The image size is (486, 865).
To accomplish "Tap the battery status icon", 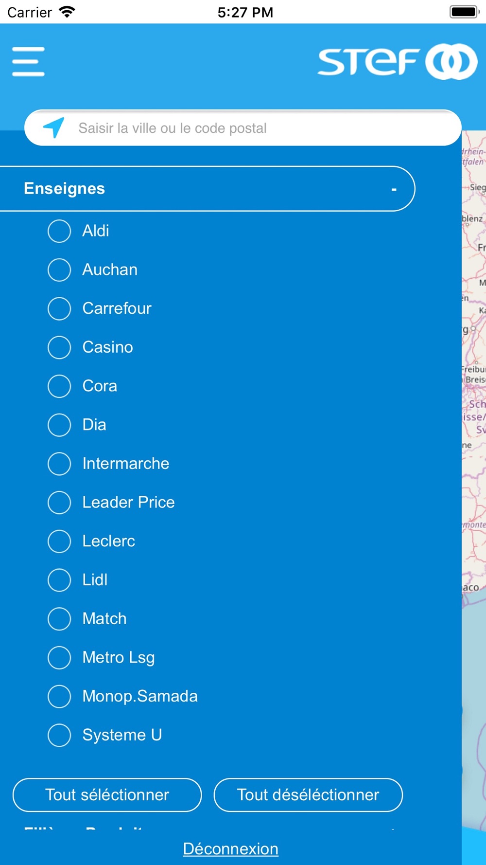I will pos(465,12).
